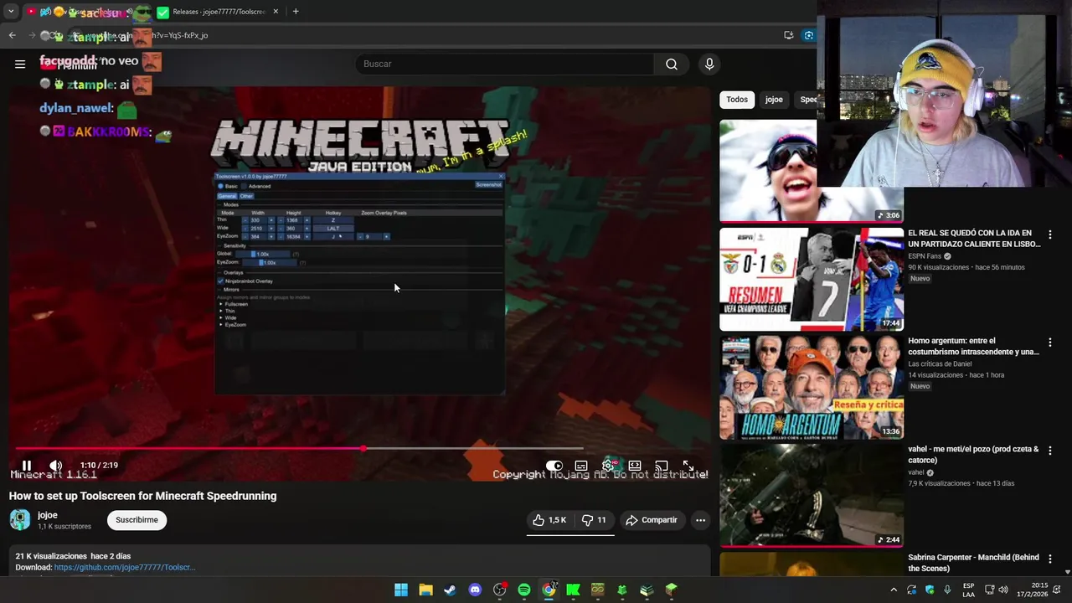Click the Wide mode LALT hotkey button

tap(333, 228)
